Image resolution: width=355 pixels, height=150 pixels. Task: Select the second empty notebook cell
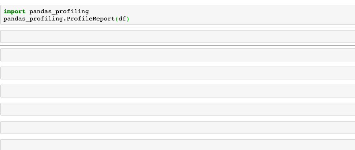point(178,55)
